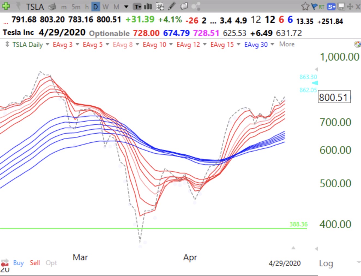The image size is (361, 276).
Task: Click the 4/29/2020 date in the header
Action: click(62, 33)
